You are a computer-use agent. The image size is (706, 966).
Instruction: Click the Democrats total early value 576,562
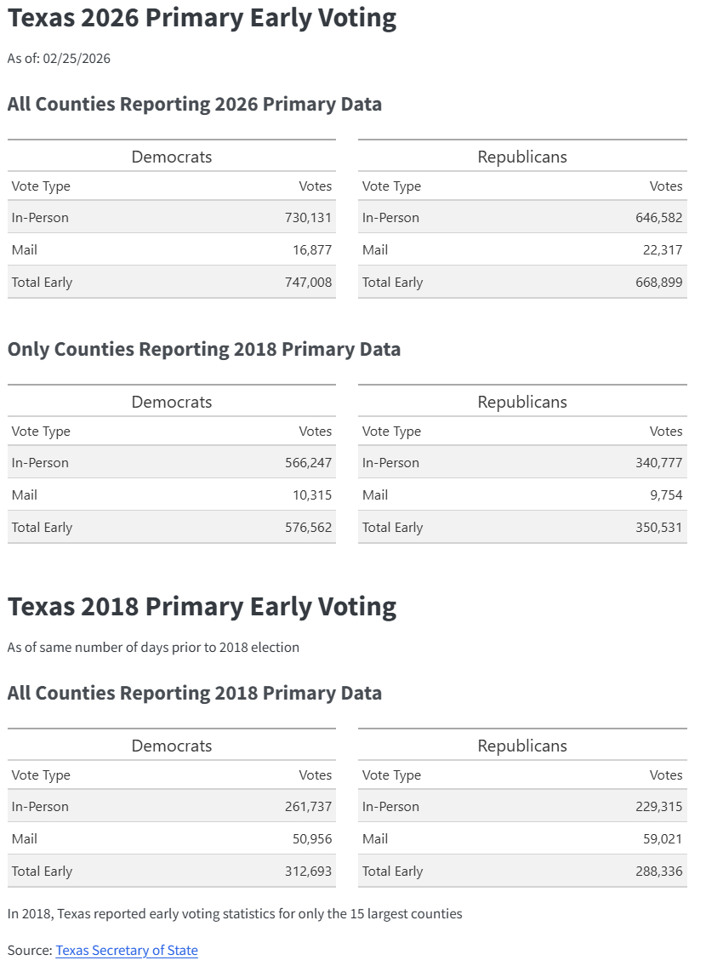[x=308, y=527]
